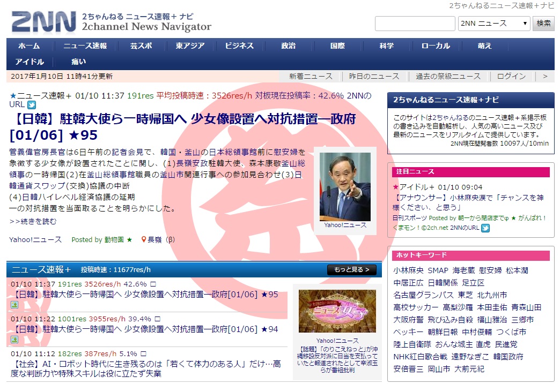This screenshot has width=560, height=384.
Task: Go to 昨日のニュース
Action: (x=374, y=76)
